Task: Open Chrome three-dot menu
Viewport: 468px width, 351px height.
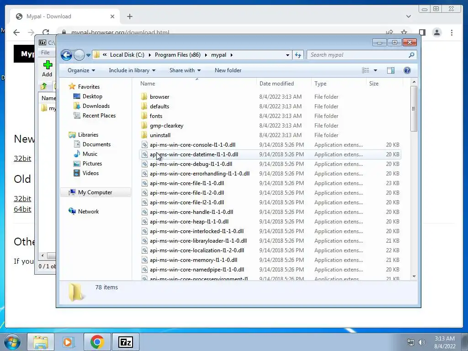Action: tap(452, 32)
